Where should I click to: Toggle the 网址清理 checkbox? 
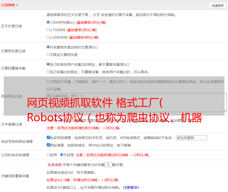point(48,145)
